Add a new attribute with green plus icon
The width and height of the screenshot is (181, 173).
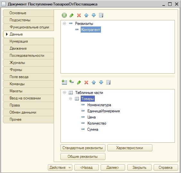point(64,15)
